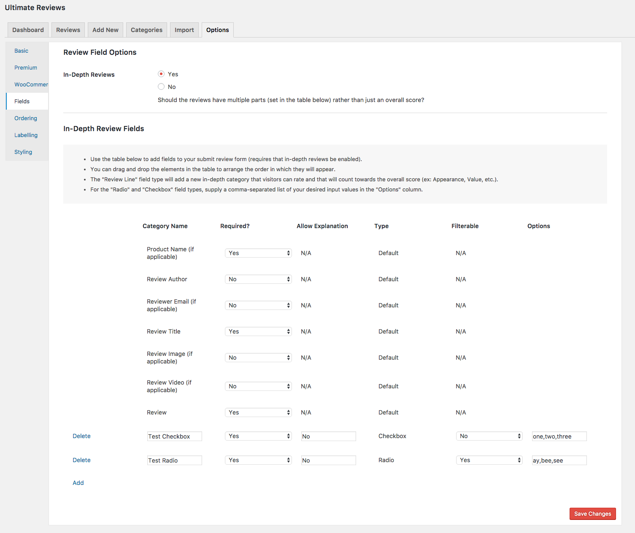Delete the Test Checkbox field row
635x533 pixels.
click(81, 436)
